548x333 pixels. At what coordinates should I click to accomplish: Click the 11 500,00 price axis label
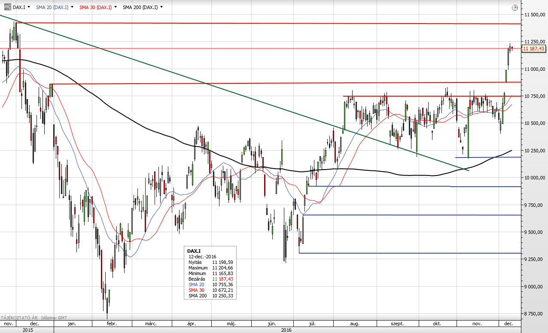(534, 15)
